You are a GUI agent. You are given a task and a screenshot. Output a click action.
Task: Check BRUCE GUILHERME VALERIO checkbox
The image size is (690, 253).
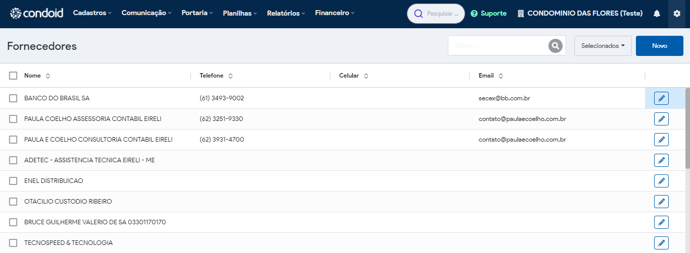point(13,222)
